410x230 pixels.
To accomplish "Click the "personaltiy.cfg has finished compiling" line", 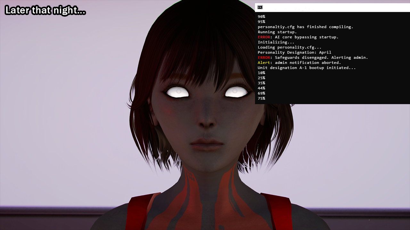I will pyautogui.click(x=306, y=27).
